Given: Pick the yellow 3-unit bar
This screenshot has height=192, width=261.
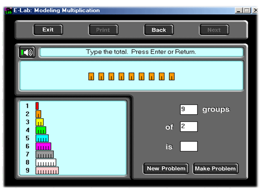Looking at the screenshot, I should click(40, 122).
